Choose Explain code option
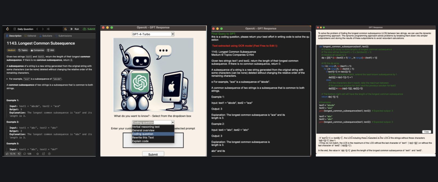This screenshot has width=438, height=182. (x=153, y=141)
